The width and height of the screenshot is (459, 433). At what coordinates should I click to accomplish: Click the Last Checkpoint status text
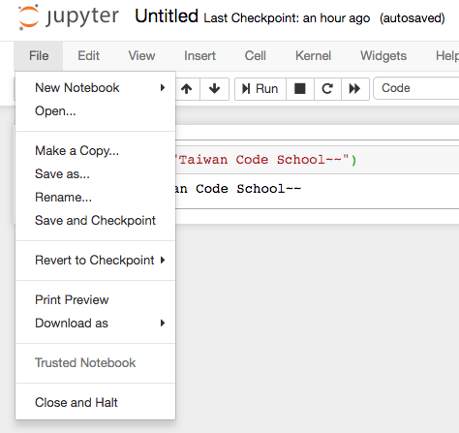[x=287, y=18]
